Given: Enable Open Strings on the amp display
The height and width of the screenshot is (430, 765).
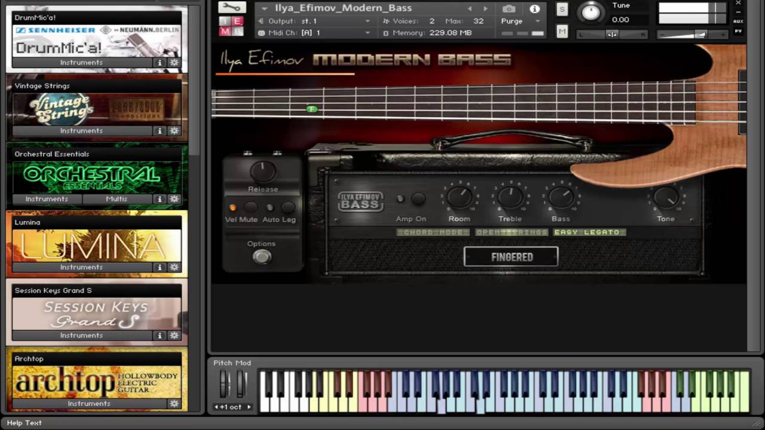Looking at the screenshot, I should [512, 232].
